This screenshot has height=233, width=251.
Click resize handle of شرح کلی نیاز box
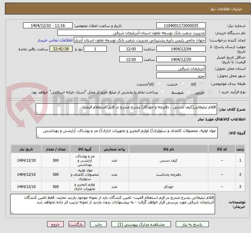click(x=37, y=113)
